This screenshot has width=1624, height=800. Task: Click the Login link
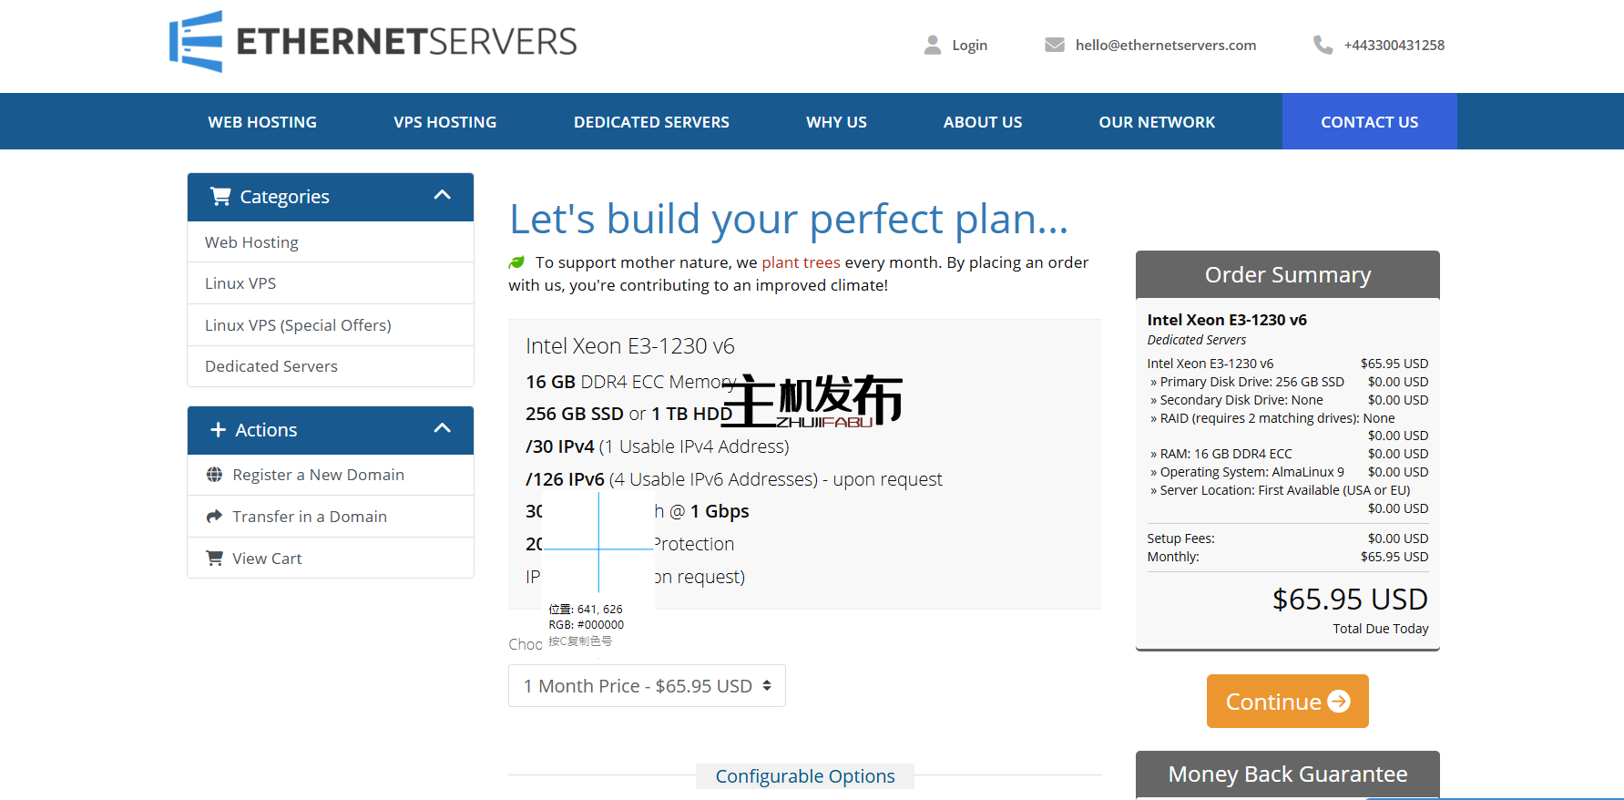[x=969, y=45]
